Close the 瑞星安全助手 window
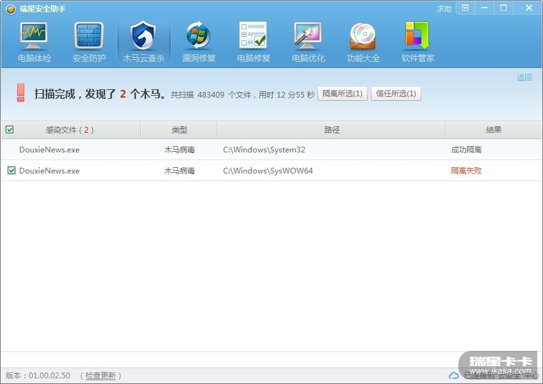The height and width of the screenshot is (384, 543). coord(529,8)
